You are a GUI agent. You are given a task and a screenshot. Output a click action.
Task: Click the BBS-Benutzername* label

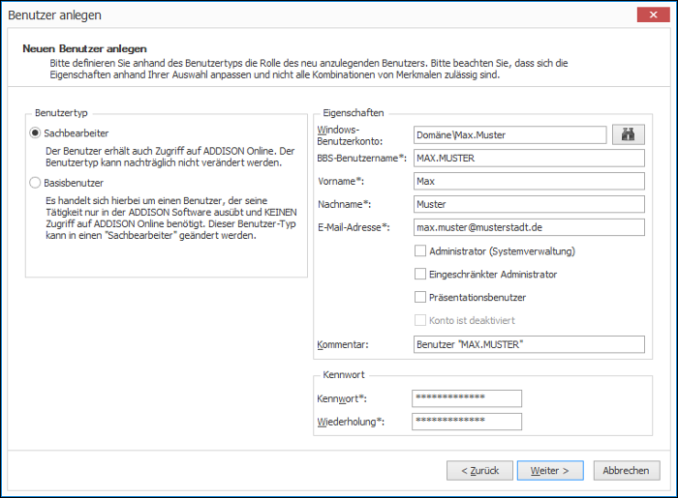362,158
